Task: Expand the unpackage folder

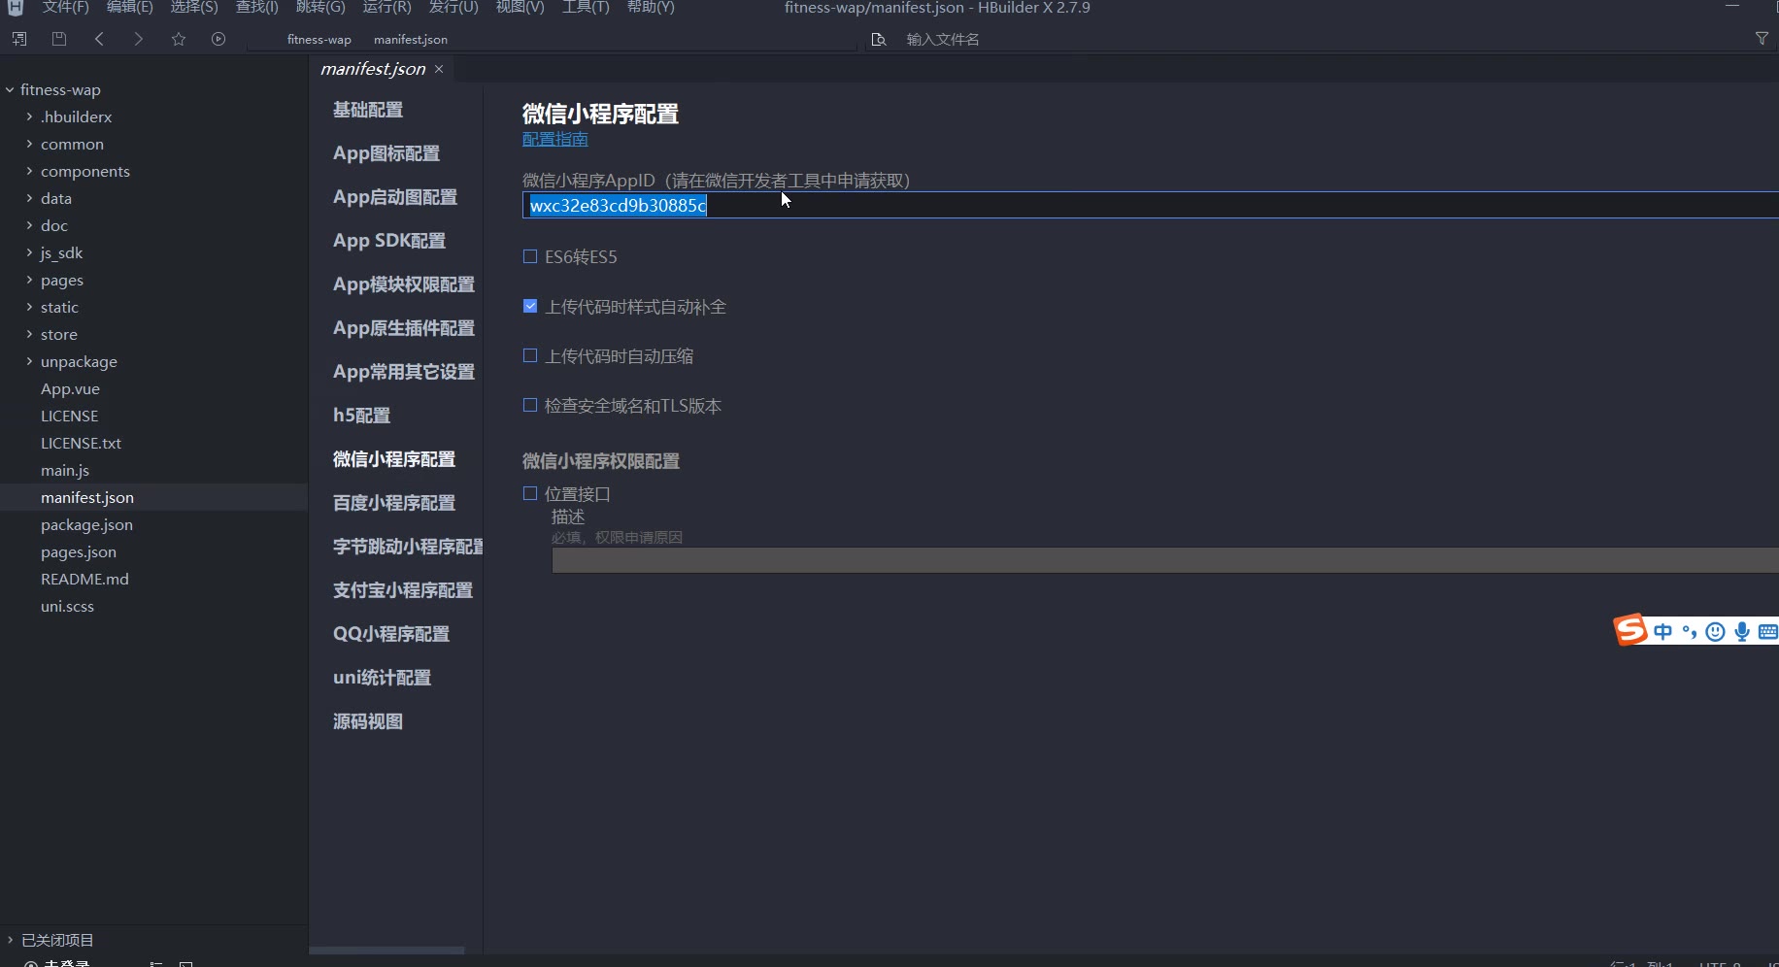Action: click(x=29, y=361)
